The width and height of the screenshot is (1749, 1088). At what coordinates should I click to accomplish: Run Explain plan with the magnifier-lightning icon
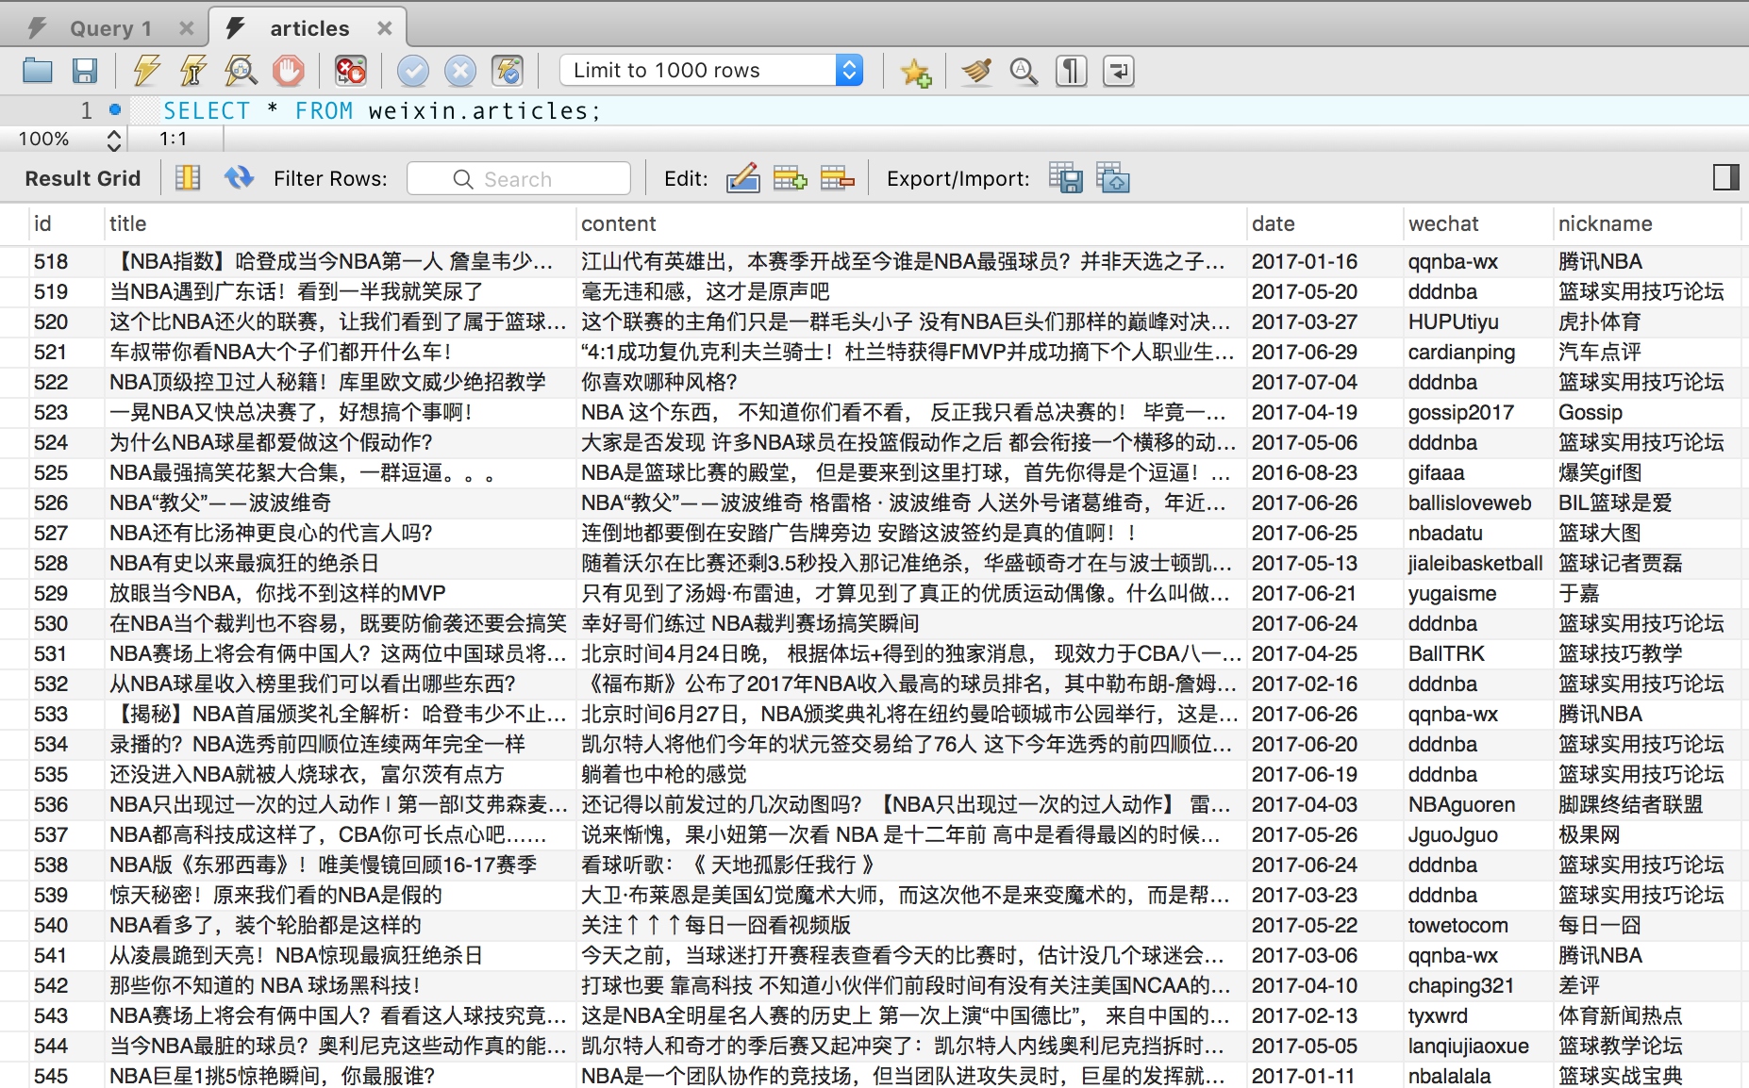click(241, 71)
